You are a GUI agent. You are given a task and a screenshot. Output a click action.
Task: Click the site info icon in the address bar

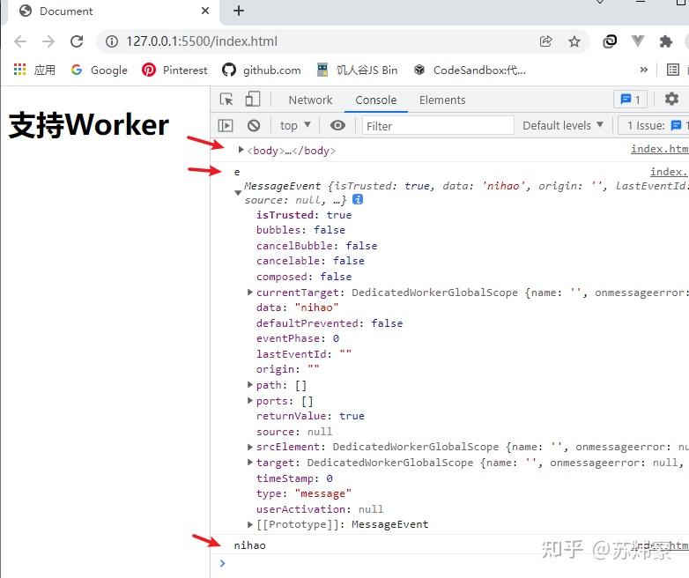[x=112, y=41]
